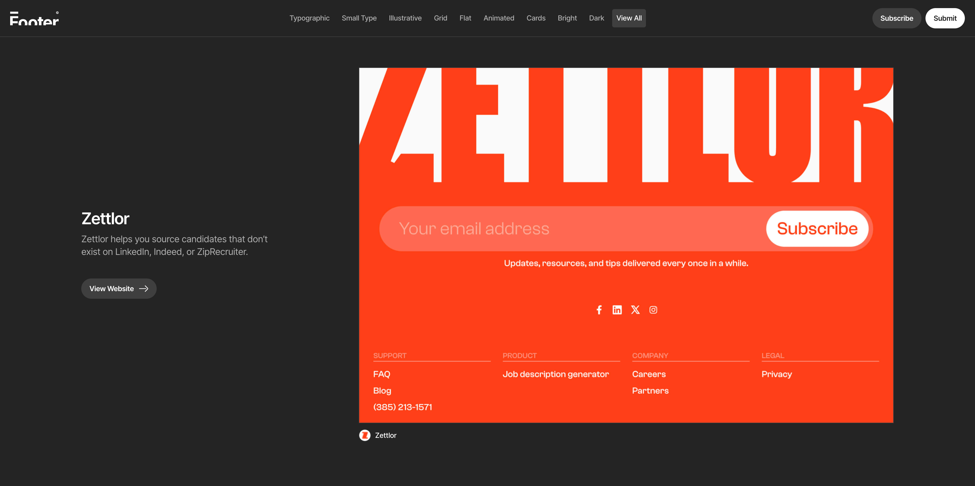Click the Zettlor round logo avatar
Viewport: 975px width, 486px height.
click(x=365, y=435)
